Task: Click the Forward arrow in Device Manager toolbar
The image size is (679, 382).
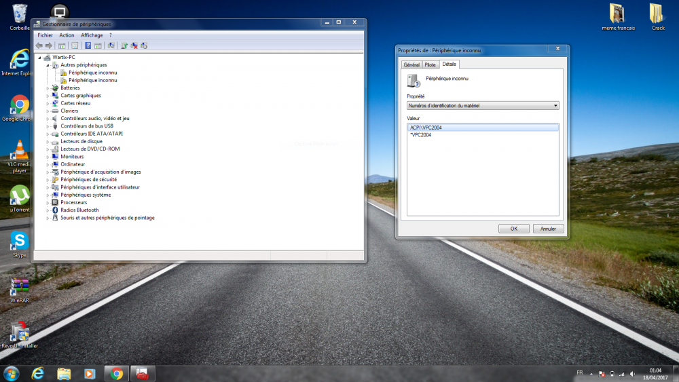Action: point(49,45)
